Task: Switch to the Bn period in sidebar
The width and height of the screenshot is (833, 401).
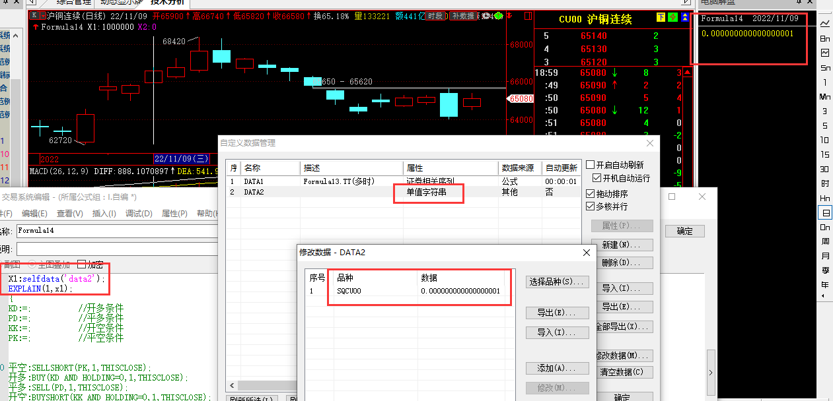Action: click(x=825, y=38)
